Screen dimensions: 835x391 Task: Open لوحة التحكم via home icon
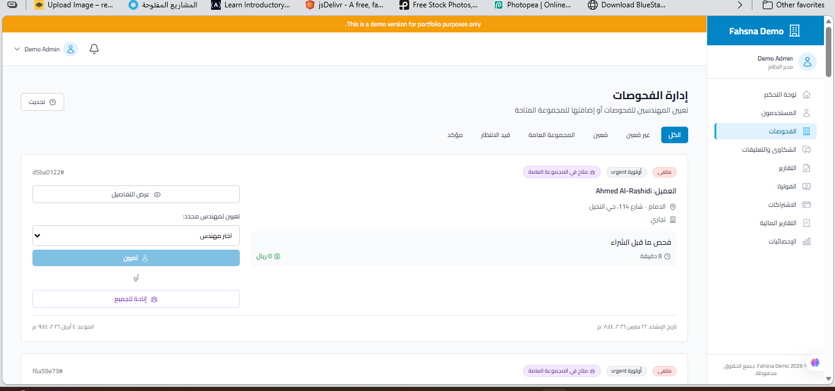[806, 95]
